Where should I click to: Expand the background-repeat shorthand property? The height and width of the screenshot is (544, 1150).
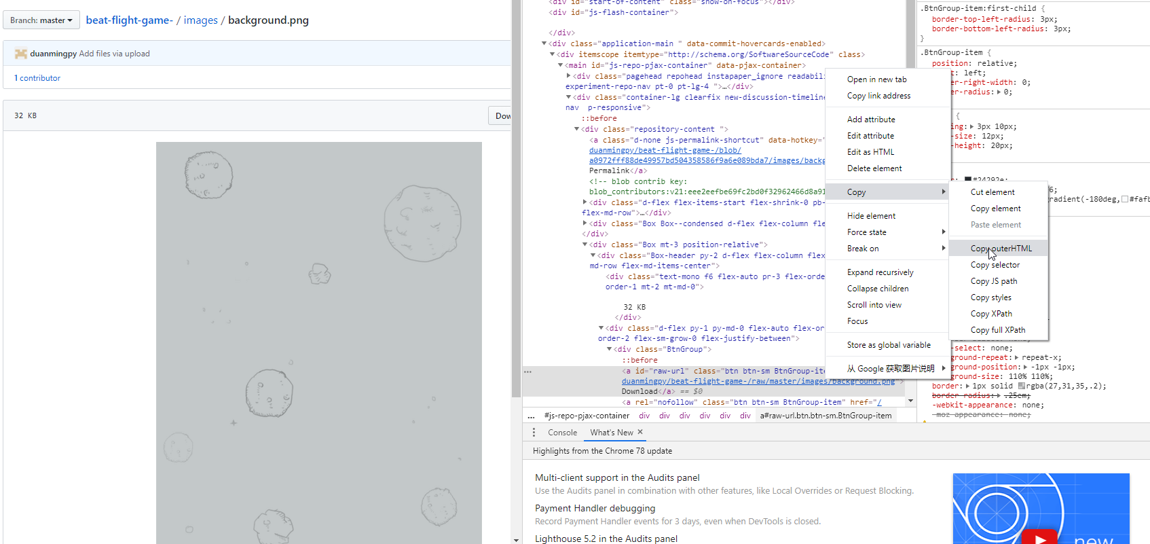tap(1017, 357)
